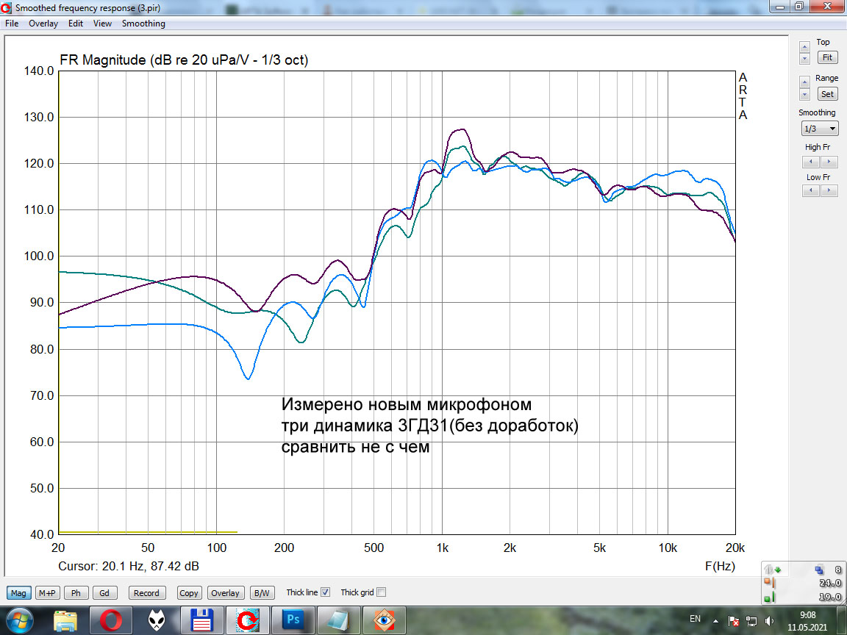
Task: Click the network tray icon
Action: [x=751, y=621]
